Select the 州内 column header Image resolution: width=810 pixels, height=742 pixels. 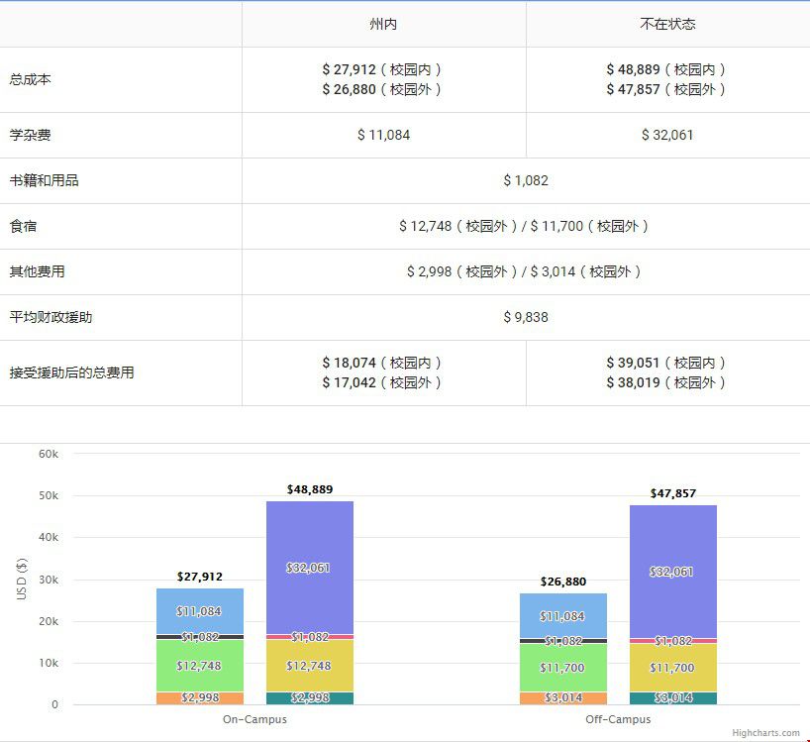coord(383,24)
